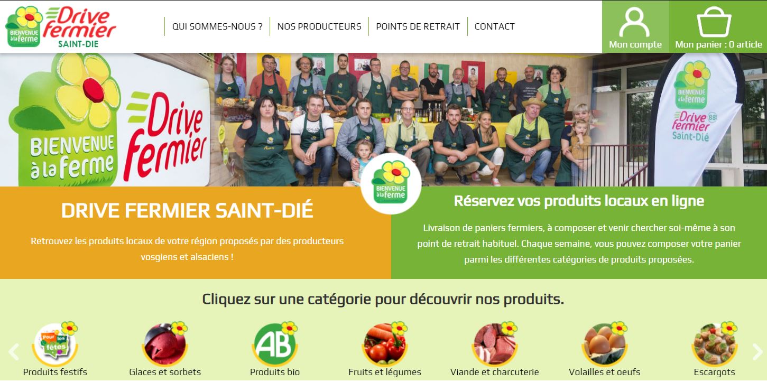This screenshot has height=382, width=767.
Task: Open the Mon panier basket icon
Action: pyautogui.click(x=714, y=22)
